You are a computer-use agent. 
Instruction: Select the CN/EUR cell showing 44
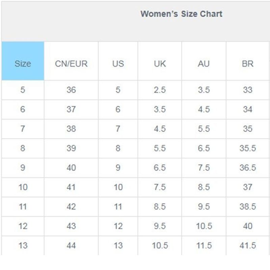coord(71,245)
